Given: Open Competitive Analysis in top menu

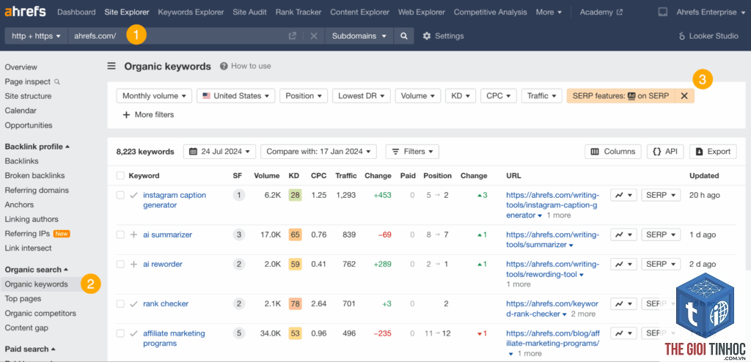Looking at the screenshot, I should click(x=491, y=12).
